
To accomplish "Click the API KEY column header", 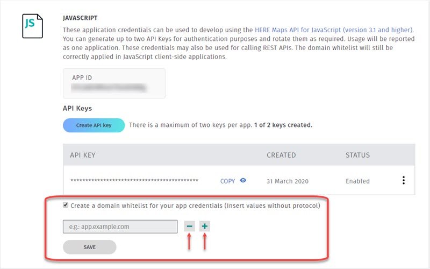I will click(x=83, y=155).
